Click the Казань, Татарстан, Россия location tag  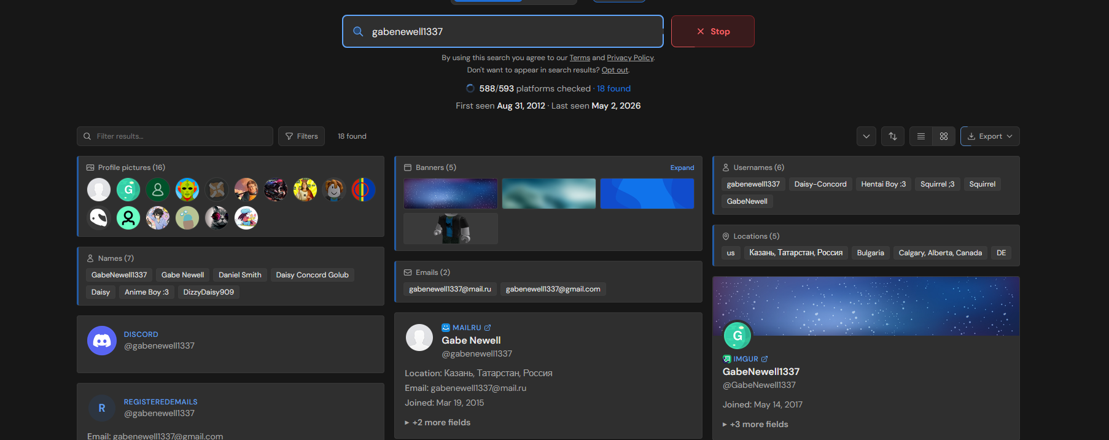(x=796, y=253)
